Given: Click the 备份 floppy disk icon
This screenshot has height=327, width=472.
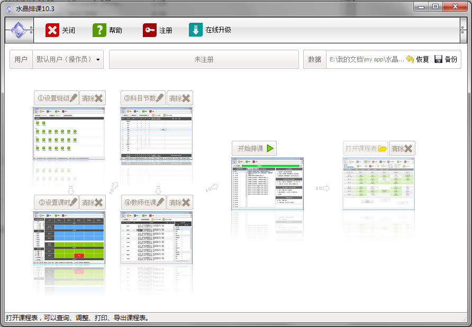Looking at the screenshot, I should [x=438, y=59].
